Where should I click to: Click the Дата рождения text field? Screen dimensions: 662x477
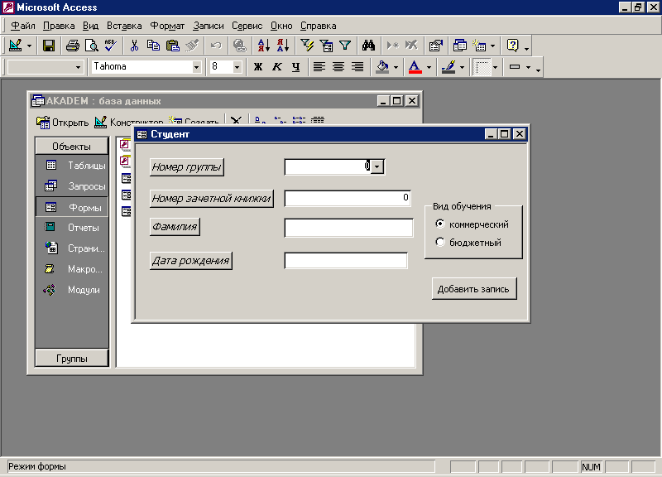click(346, 260)
